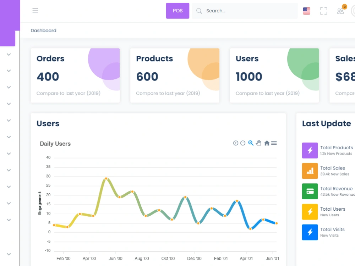Click the '39.4k New Sales' text
Screen dimensions: 355x266
[x=335, y=174]
